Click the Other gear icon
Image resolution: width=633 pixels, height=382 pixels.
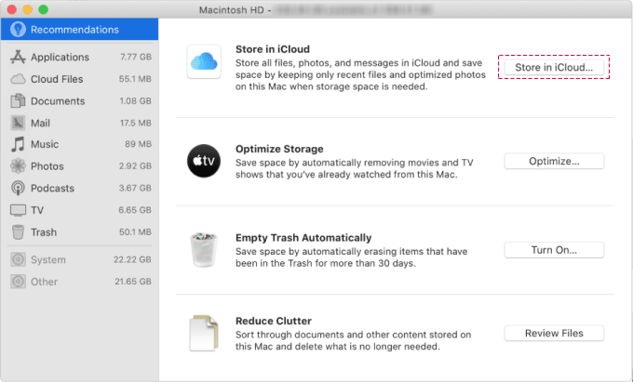coord(18,282)
